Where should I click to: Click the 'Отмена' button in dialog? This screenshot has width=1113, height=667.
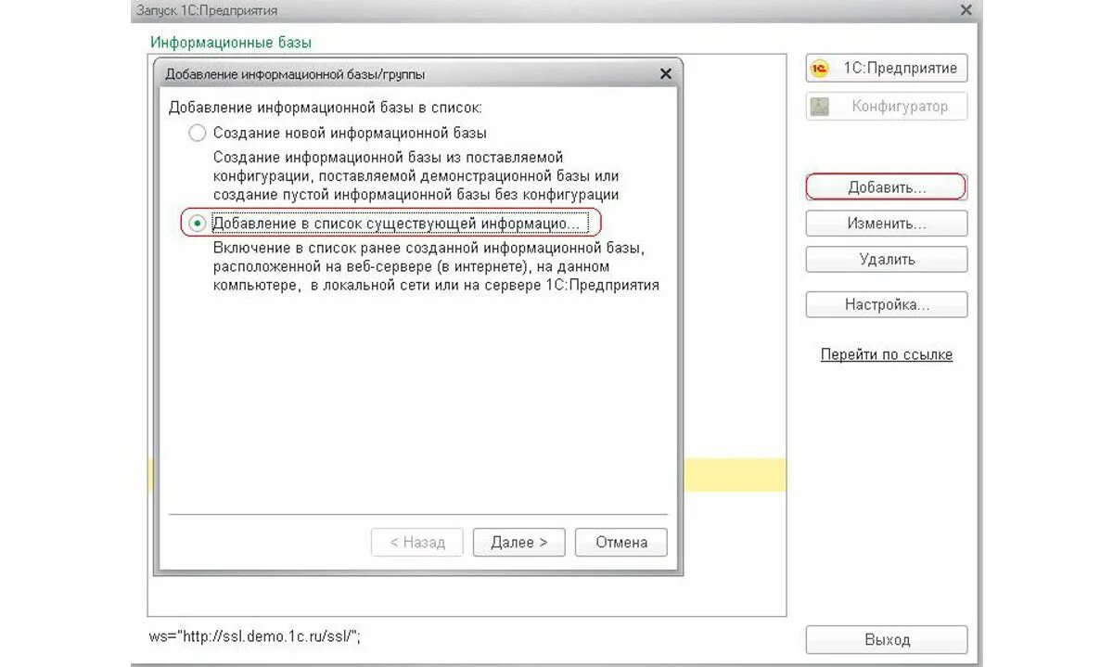[x=621, y=543]
